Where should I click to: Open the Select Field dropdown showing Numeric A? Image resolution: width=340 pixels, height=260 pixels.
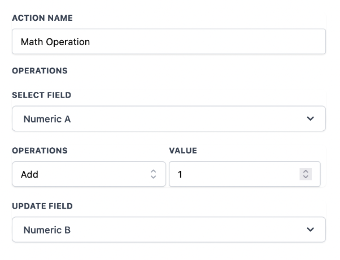(x=168, y=119)
